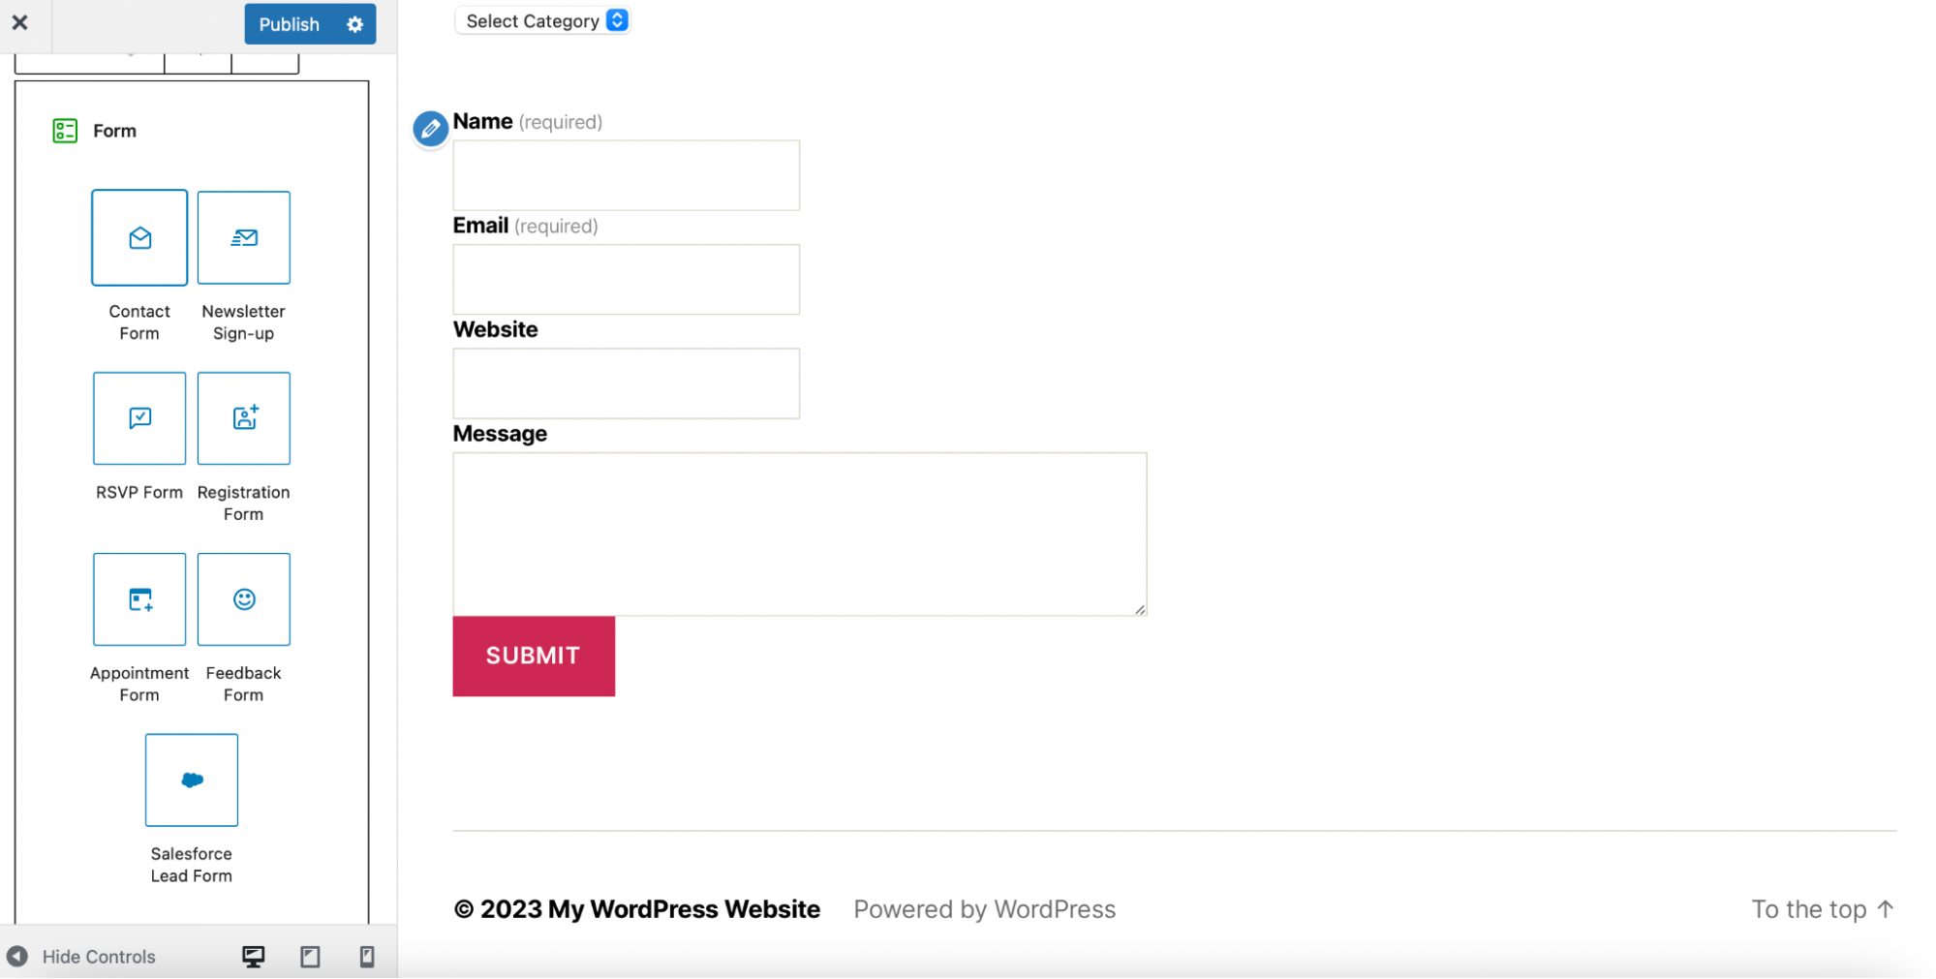Select the Contact Form icon
1936x979 pixels.
[x=139, y=238]
